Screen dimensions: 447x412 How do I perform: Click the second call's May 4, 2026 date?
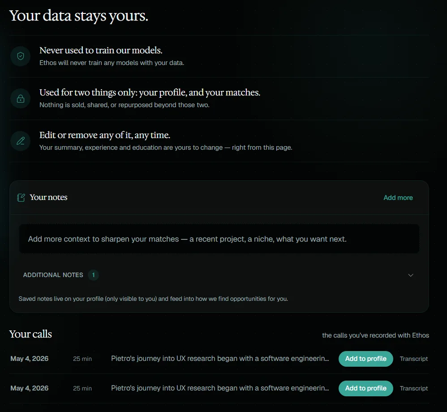tap(30, 388)
